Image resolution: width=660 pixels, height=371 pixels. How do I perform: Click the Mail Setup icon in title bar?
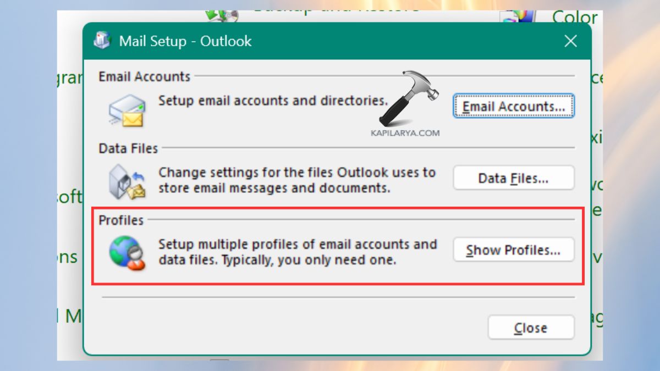click(x=102, y=41)
